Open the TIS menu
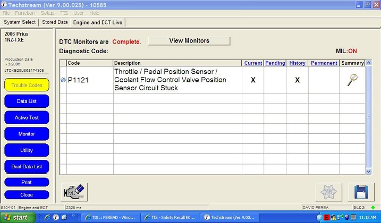Image resolution: width=381 pixels, height=223 pixels. [x=64, y=13]
